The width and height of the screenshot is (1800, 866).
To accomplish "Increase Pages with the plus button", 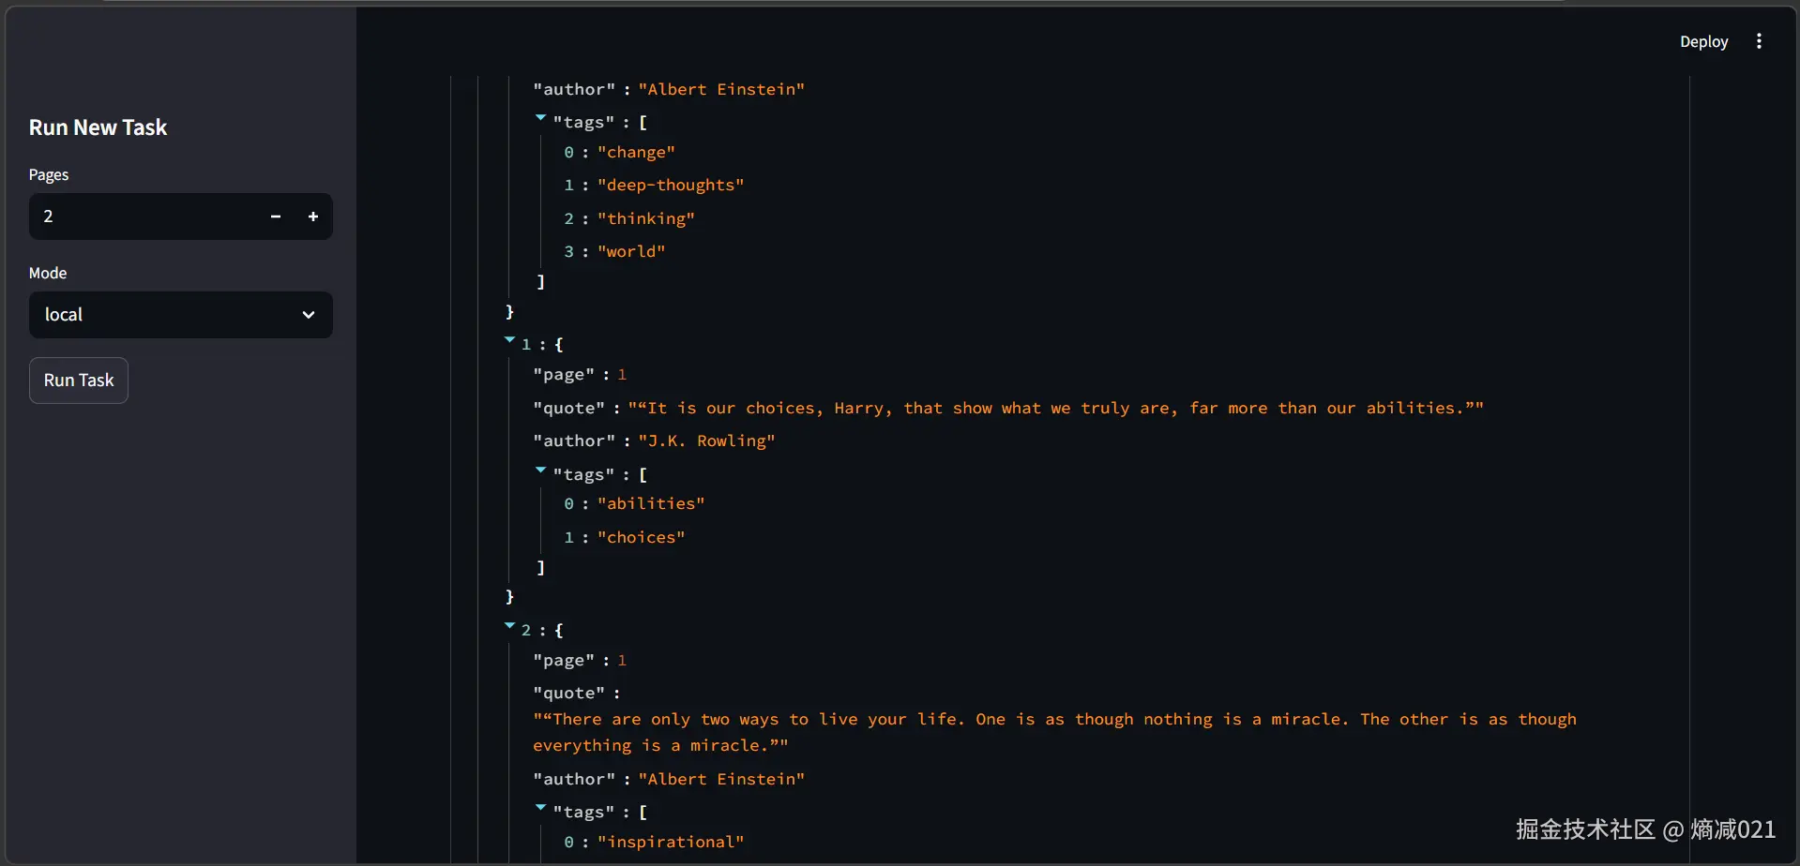I will tap(313, 216).
